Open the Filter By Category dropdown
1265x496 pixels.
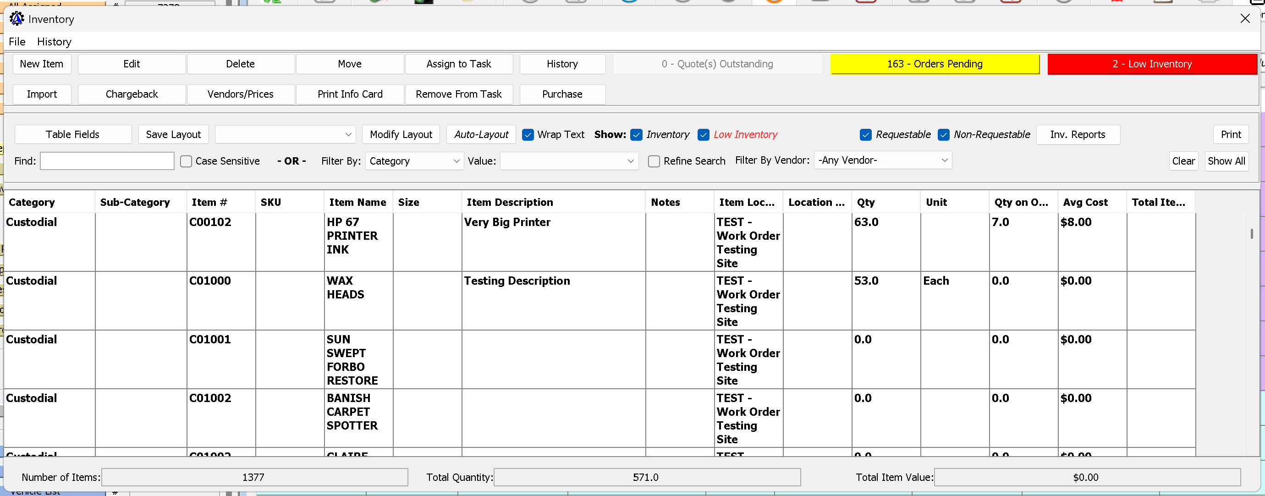click(x=414, y=161)
